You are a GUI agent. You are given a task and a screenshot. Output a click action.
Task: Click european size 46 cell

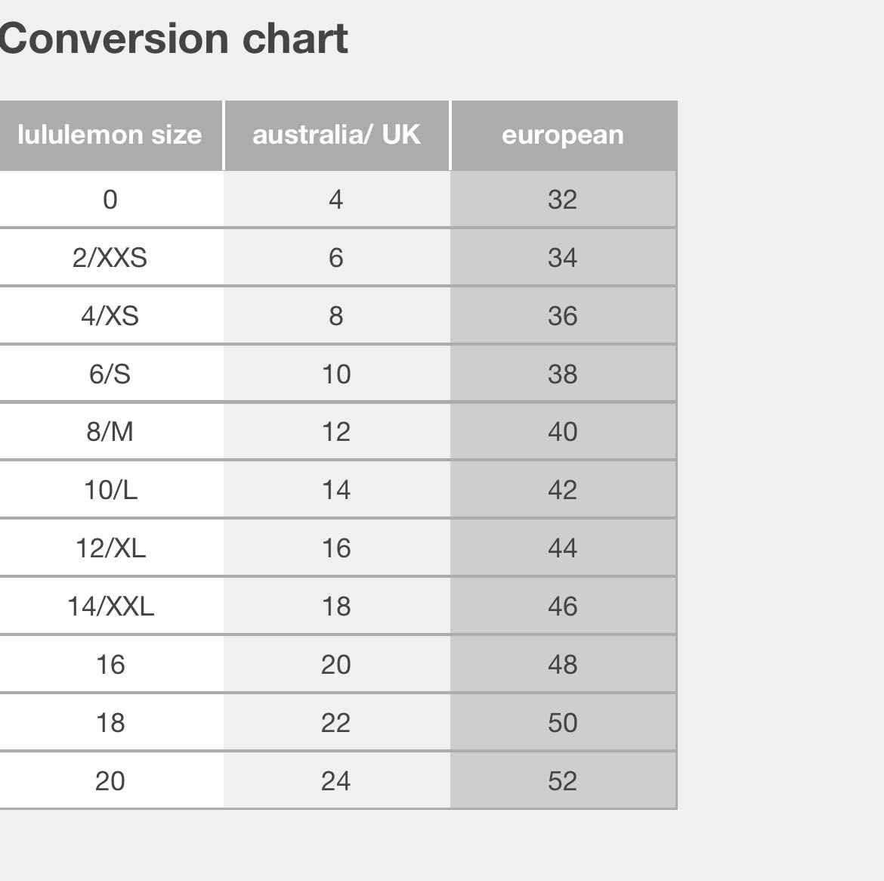563,606
